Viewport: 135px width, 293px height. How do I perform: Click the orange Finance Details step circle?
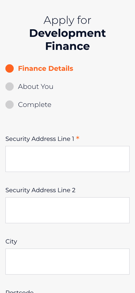click(9, 68)
